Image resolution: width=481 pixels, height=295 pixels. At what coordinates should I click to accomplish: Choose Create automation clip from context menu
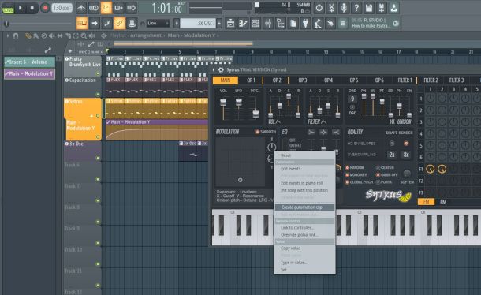click(304, 207)
